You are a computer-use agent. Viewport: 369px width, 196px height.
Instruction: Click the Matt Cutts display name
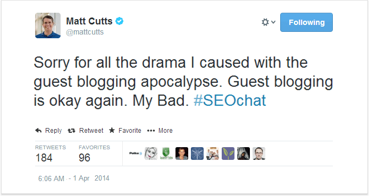tap(89, 21)
